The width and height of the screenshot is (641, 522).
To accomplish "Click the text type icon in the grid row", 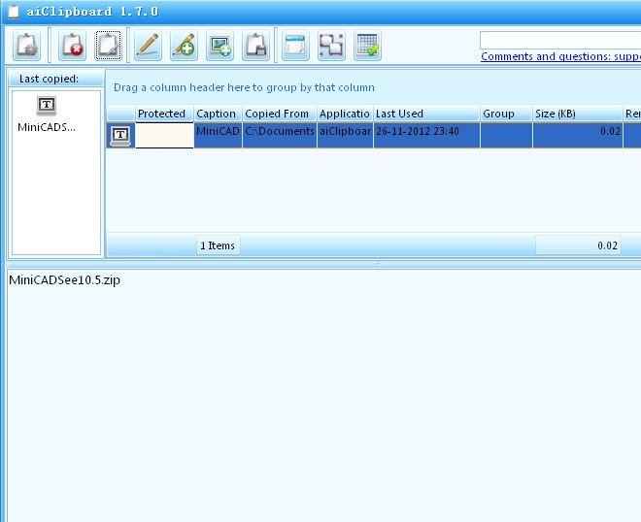I will 120,135.
